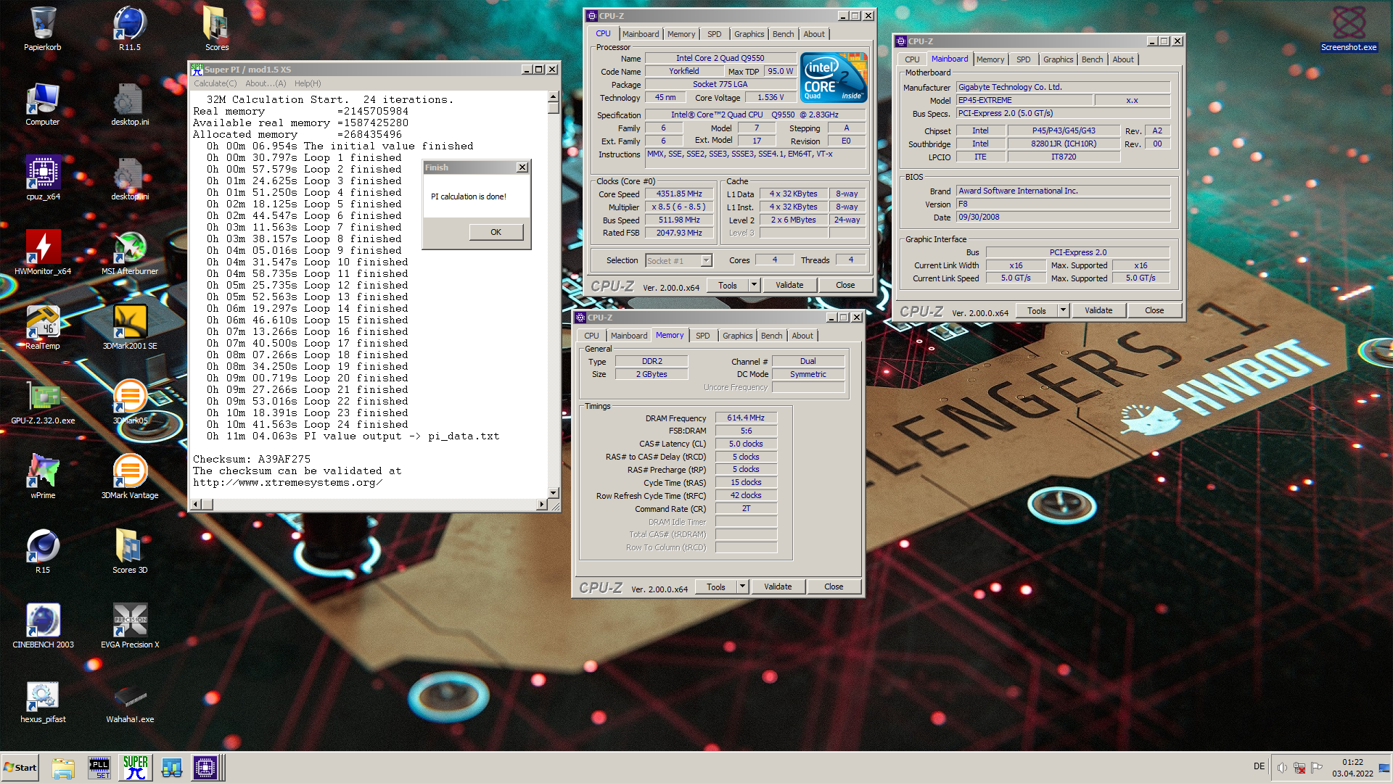Screen dimensions: 1393x783
Task: Open Bench tab in top CPU-Z window
Action: 783,34
